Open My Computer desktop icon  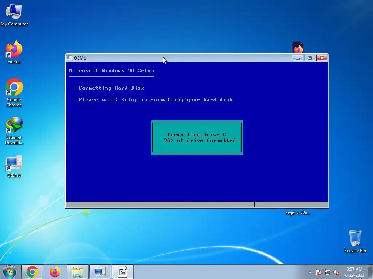click(14, 15)
